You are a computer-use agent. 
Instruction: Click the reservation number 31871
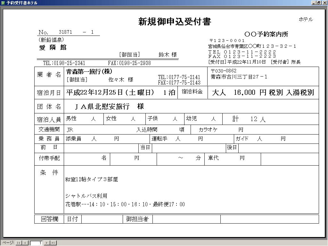[65, 32]
